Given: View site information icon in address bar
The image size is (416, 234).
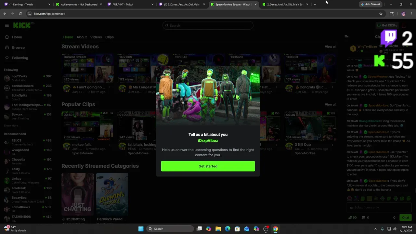Looking at the screenshot, I should [30, 14].
